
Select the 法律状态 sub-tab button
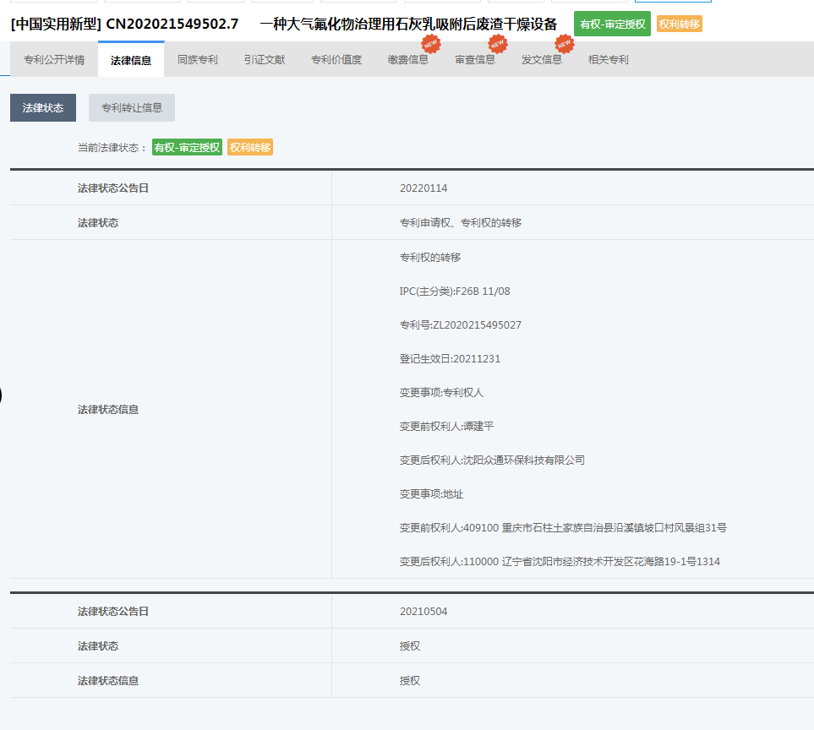tap(43, 108)
